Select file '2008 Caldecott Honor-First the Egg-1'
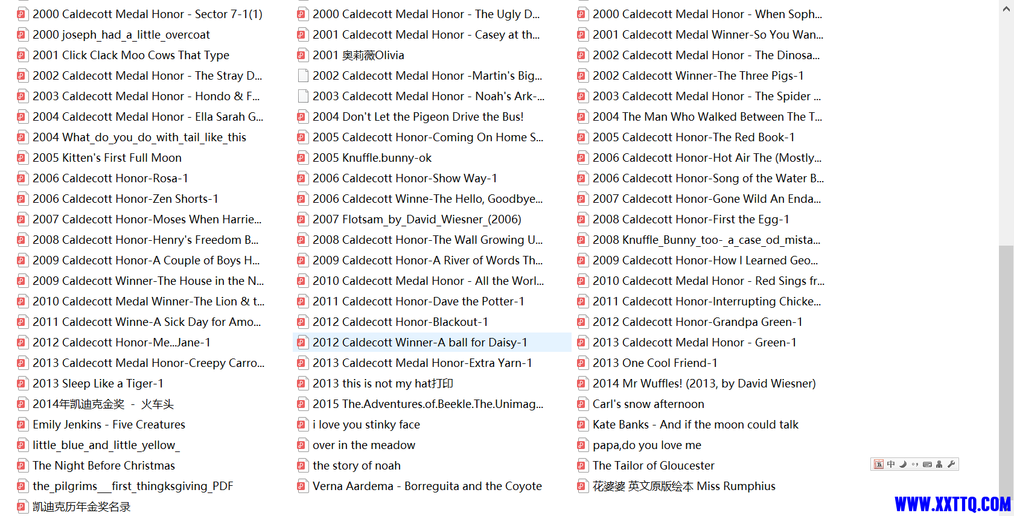 [x=691, y=219]
